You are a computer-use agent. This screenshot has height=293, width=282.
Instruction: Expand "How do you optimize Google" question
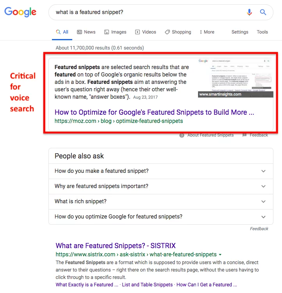[263, 217]
